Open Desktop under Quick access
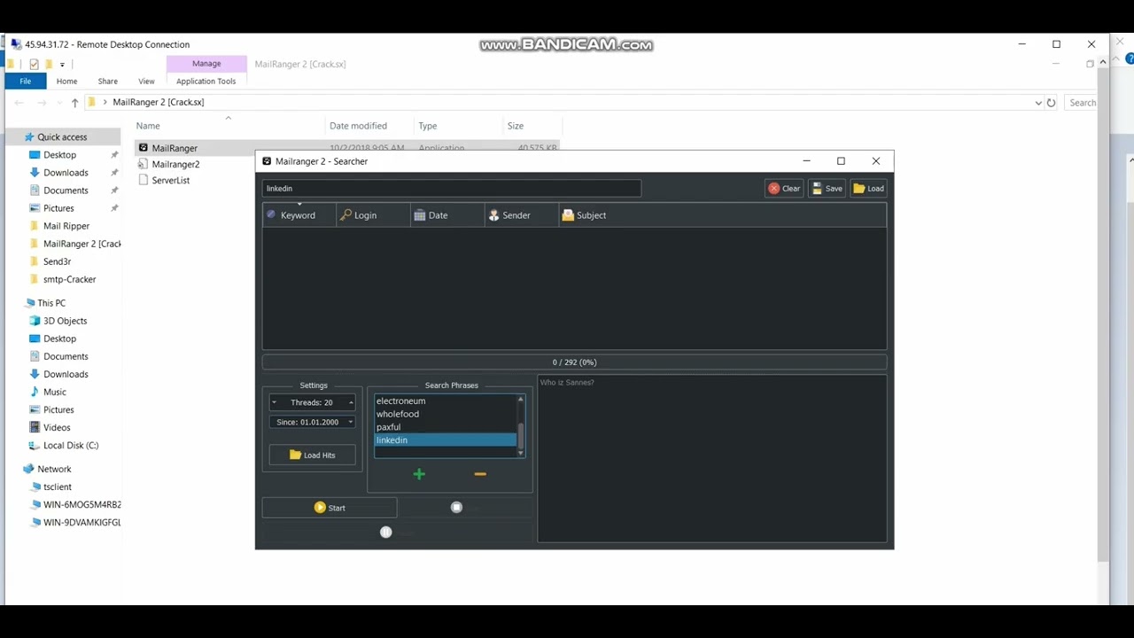 point(59,155)
